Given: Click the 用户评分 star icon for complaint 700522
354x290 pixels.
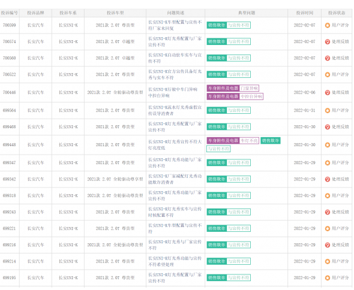Looking at the screenshot, I should [328, 74].
